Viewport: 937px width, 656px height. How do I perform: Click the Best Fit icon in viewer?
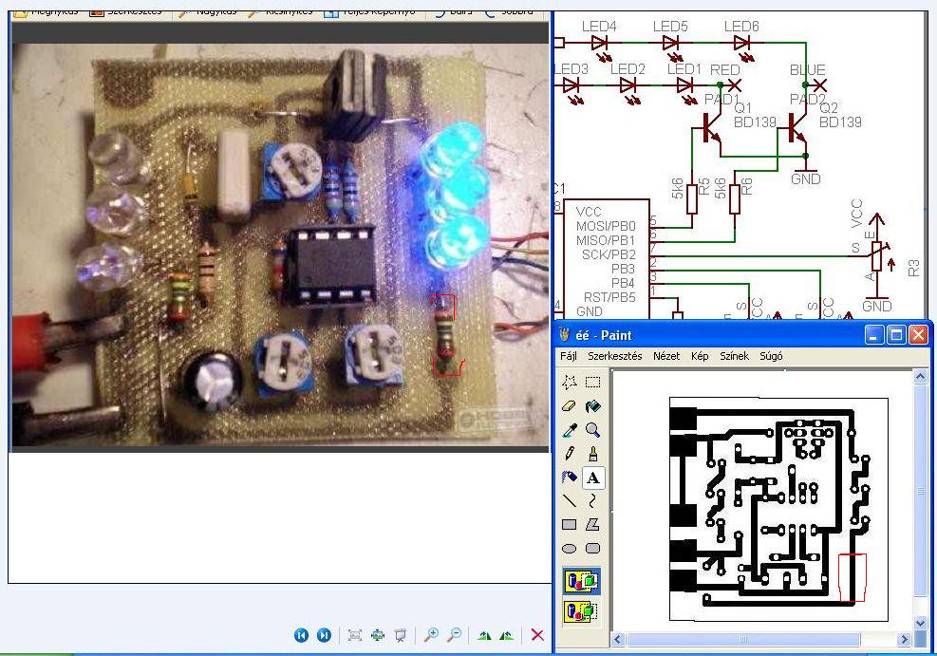tap(355, 635)
